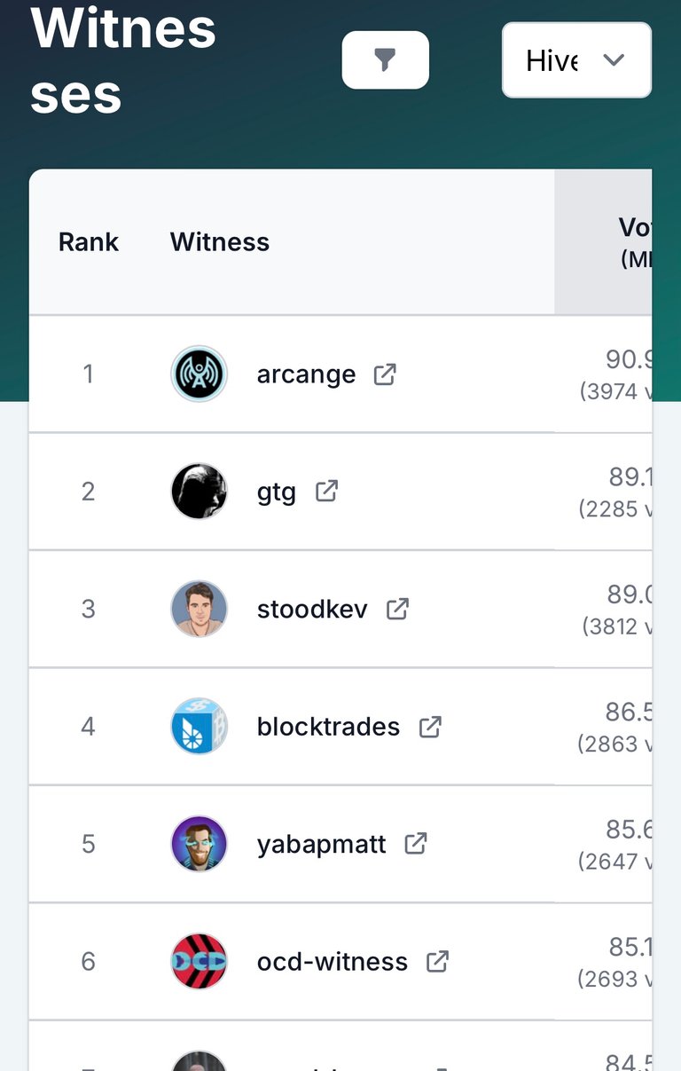Click the arcange avatar image
The image size is (681, 1071).
coord(199,374)
